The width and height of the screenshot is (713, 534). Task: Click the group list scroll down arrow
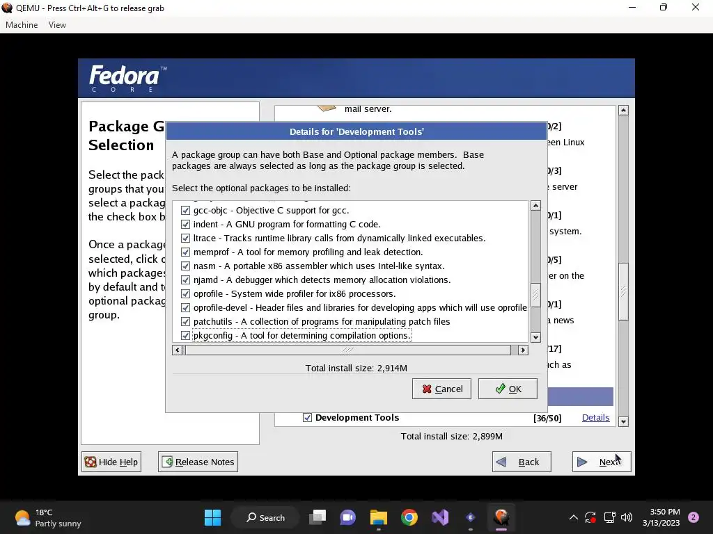coord(623,421)
